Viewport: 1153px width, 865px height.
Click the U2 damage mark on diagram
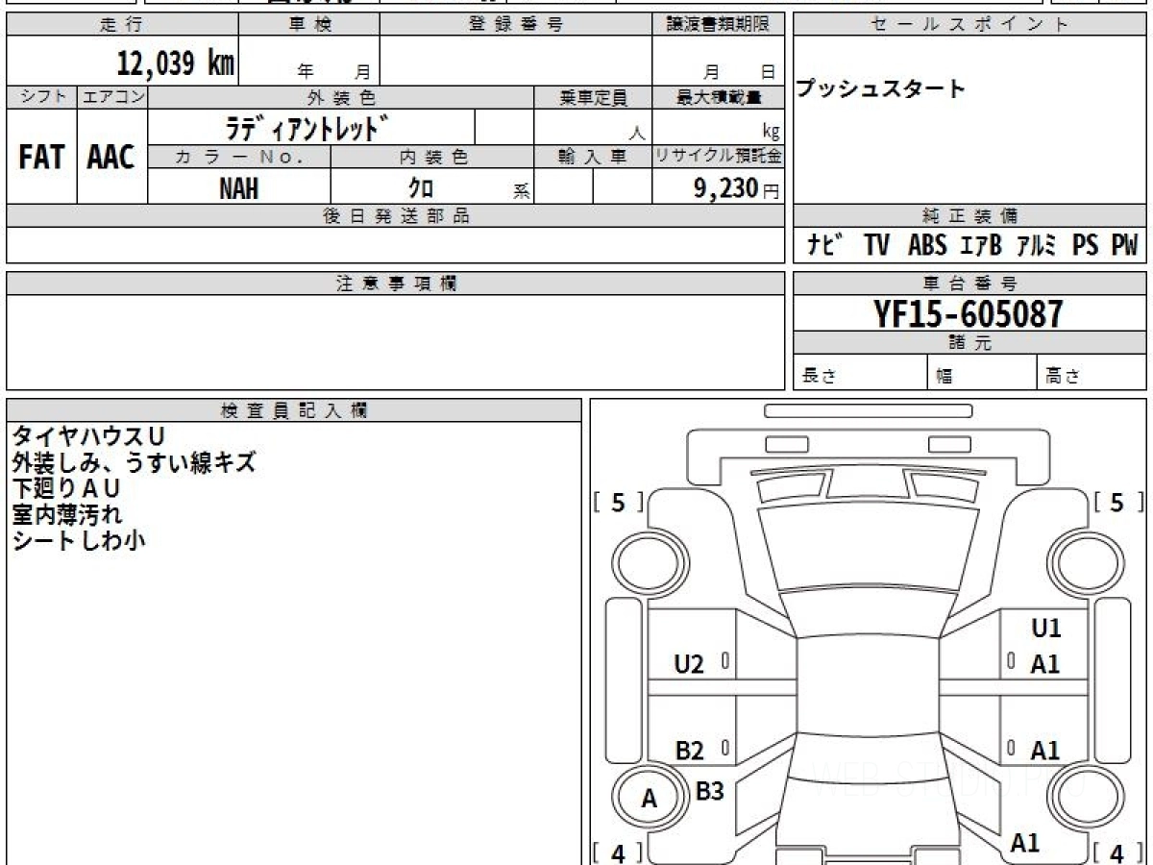[x=689, y=664]
